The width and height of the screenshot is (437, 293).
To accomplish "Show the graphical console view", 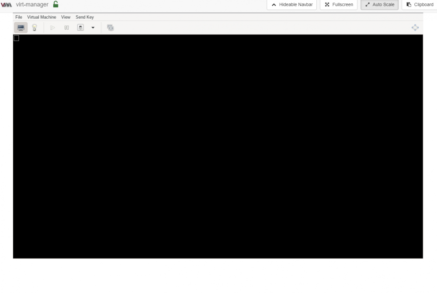I will 21,27.
